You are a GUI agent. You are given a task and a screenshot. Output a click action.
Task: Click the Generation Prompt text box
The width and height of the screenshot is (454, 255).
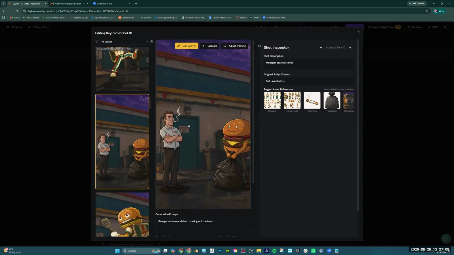click(203, 225)
